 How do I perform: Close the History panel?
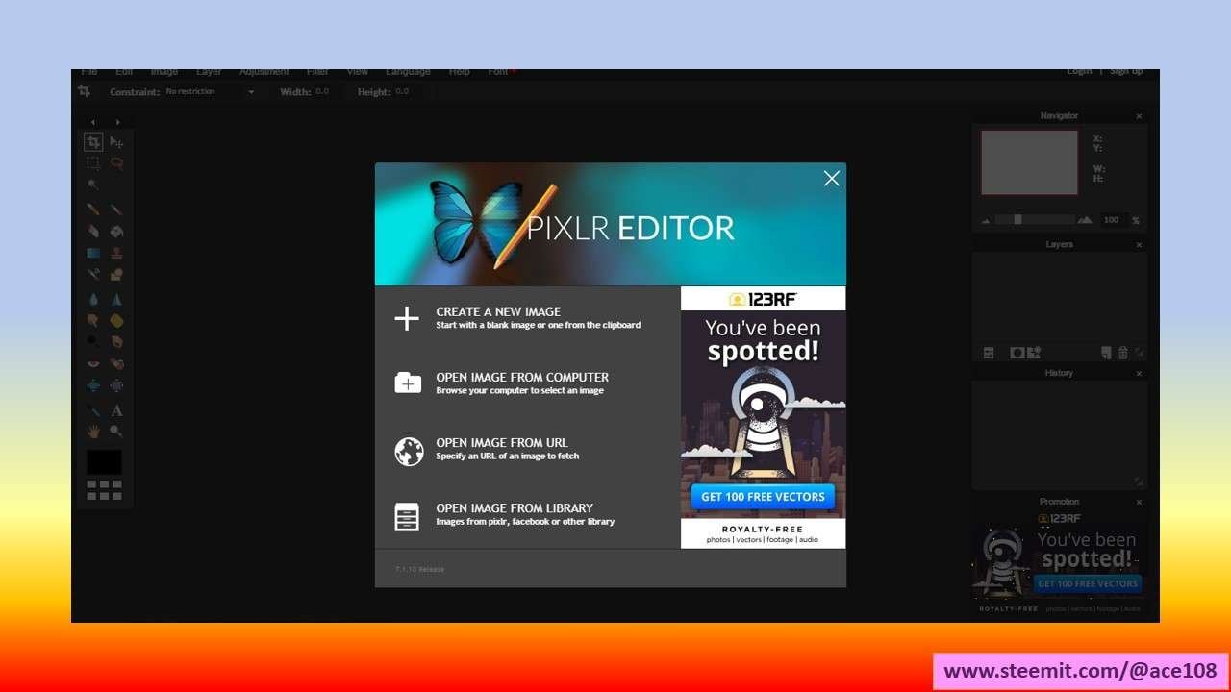click(1139, 373)
